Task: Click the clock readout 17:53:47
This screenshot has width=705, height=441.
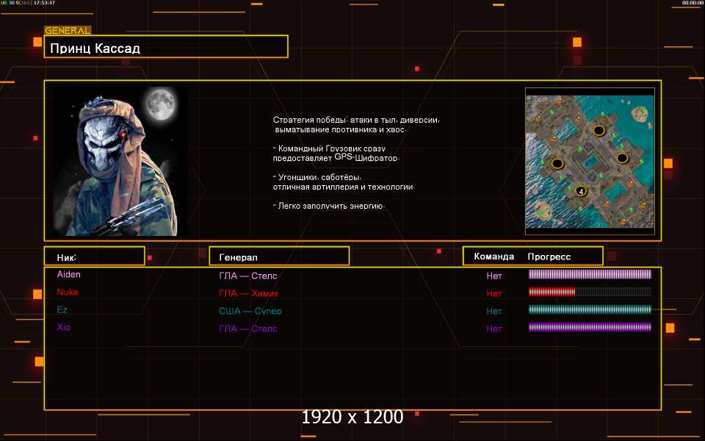Action: click(44, 3)
